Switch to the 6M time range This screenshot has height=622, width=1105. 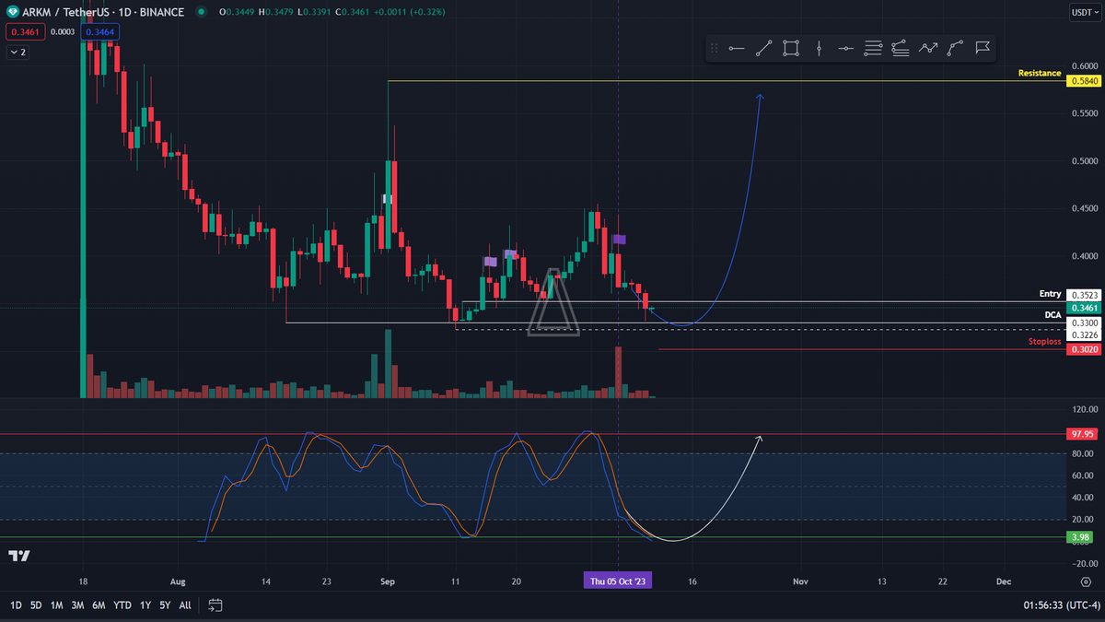click(x=99, y=605)
